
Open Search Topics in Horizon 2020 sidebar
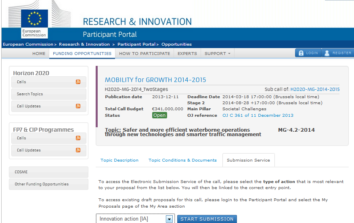click(49, 94)
